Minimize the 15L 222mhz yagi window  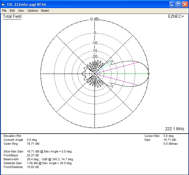pyautogui.click(x=172, y=4)
